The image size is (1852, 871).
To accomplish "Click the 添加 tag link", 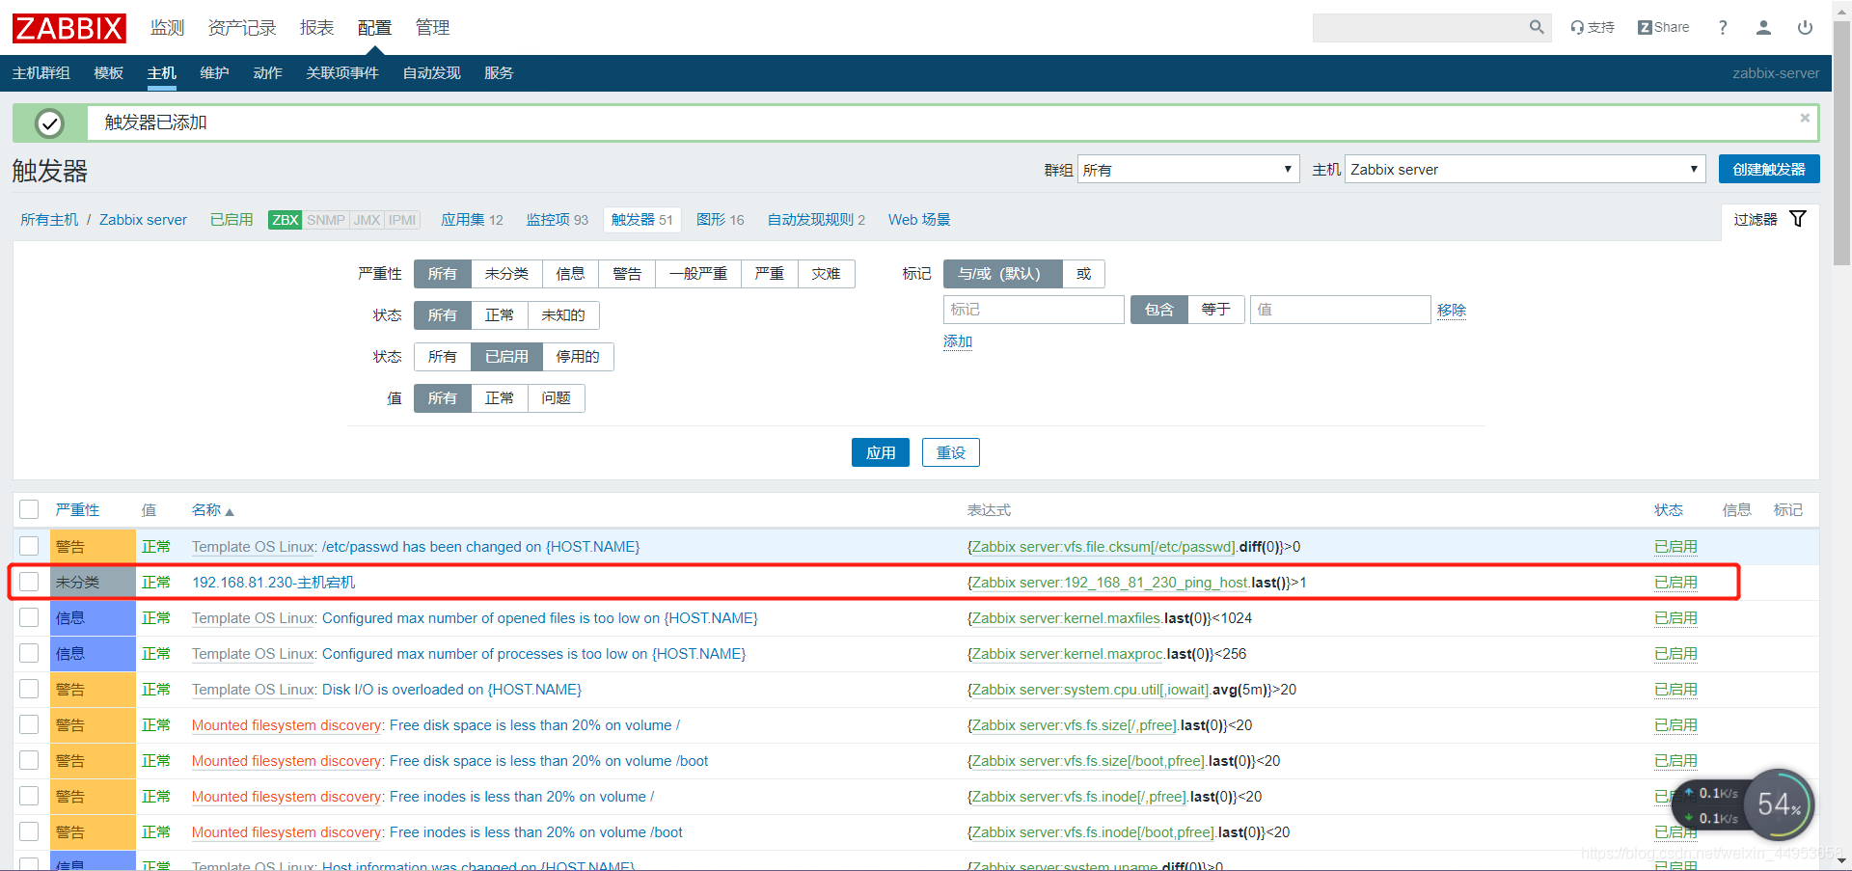I will [958, 341].
